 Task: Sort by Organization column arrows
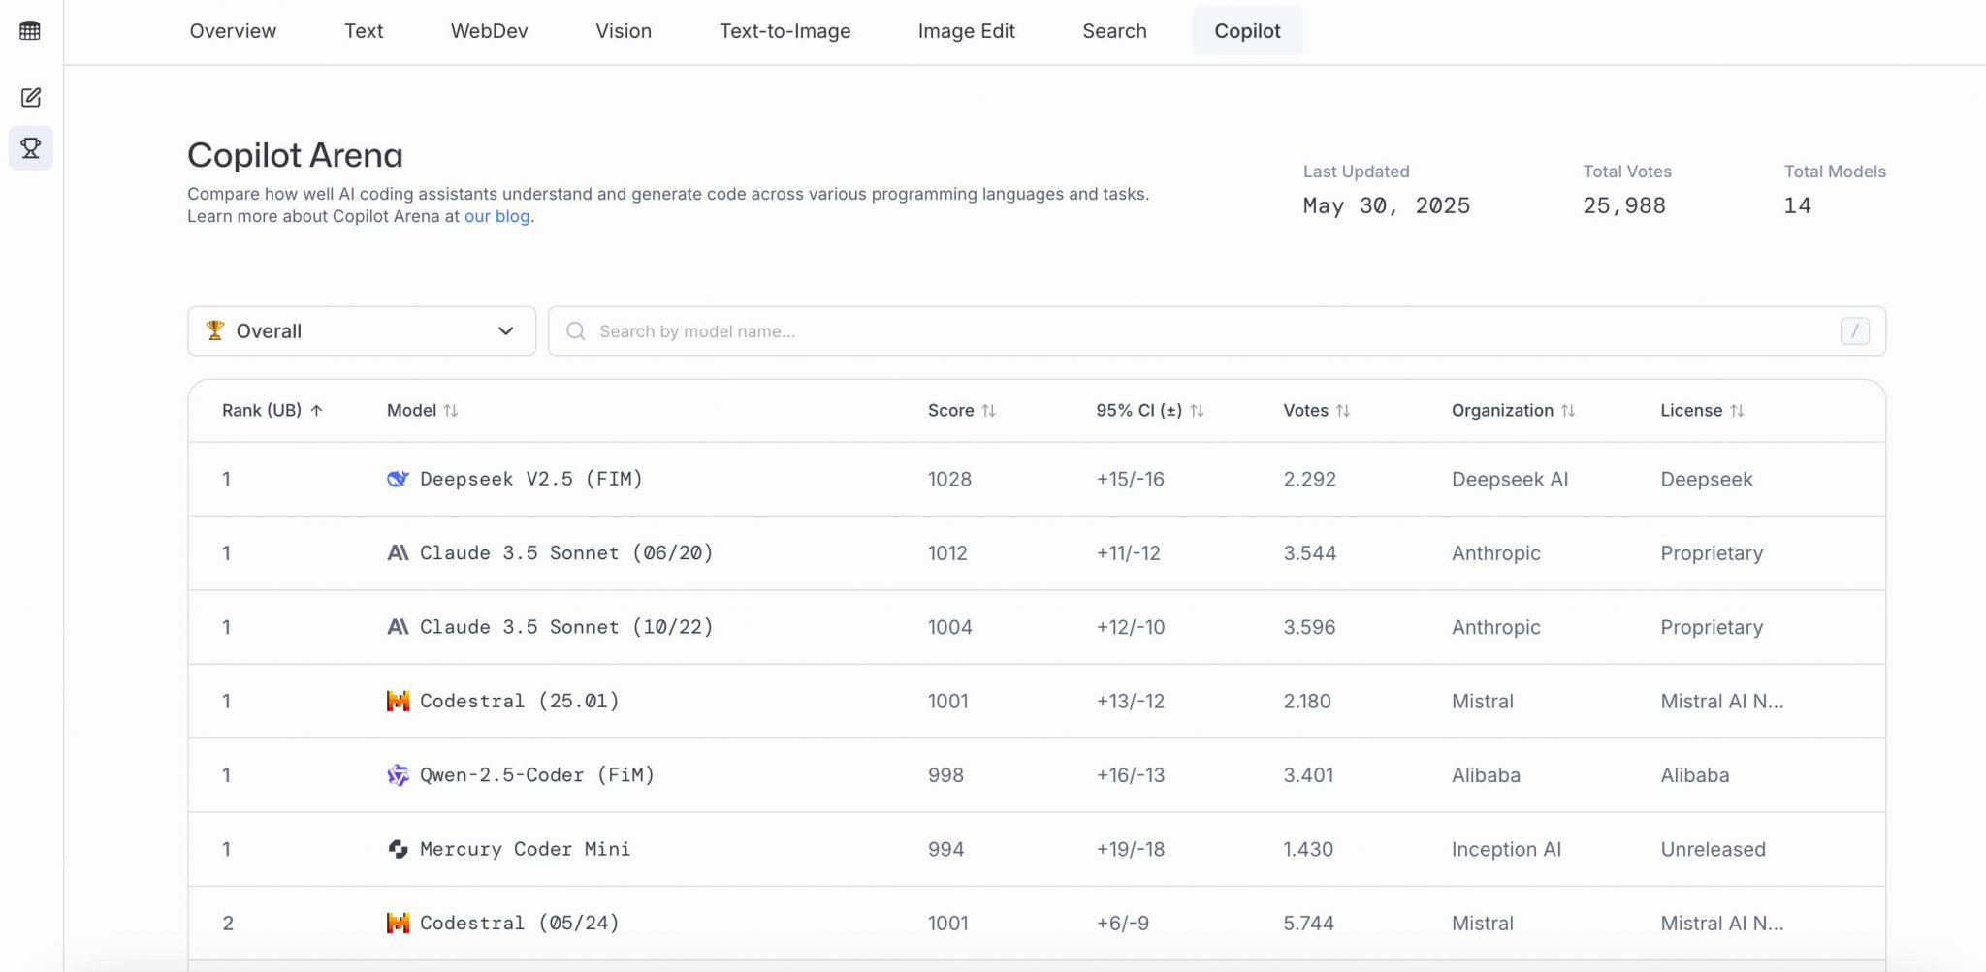[1567, 411]
